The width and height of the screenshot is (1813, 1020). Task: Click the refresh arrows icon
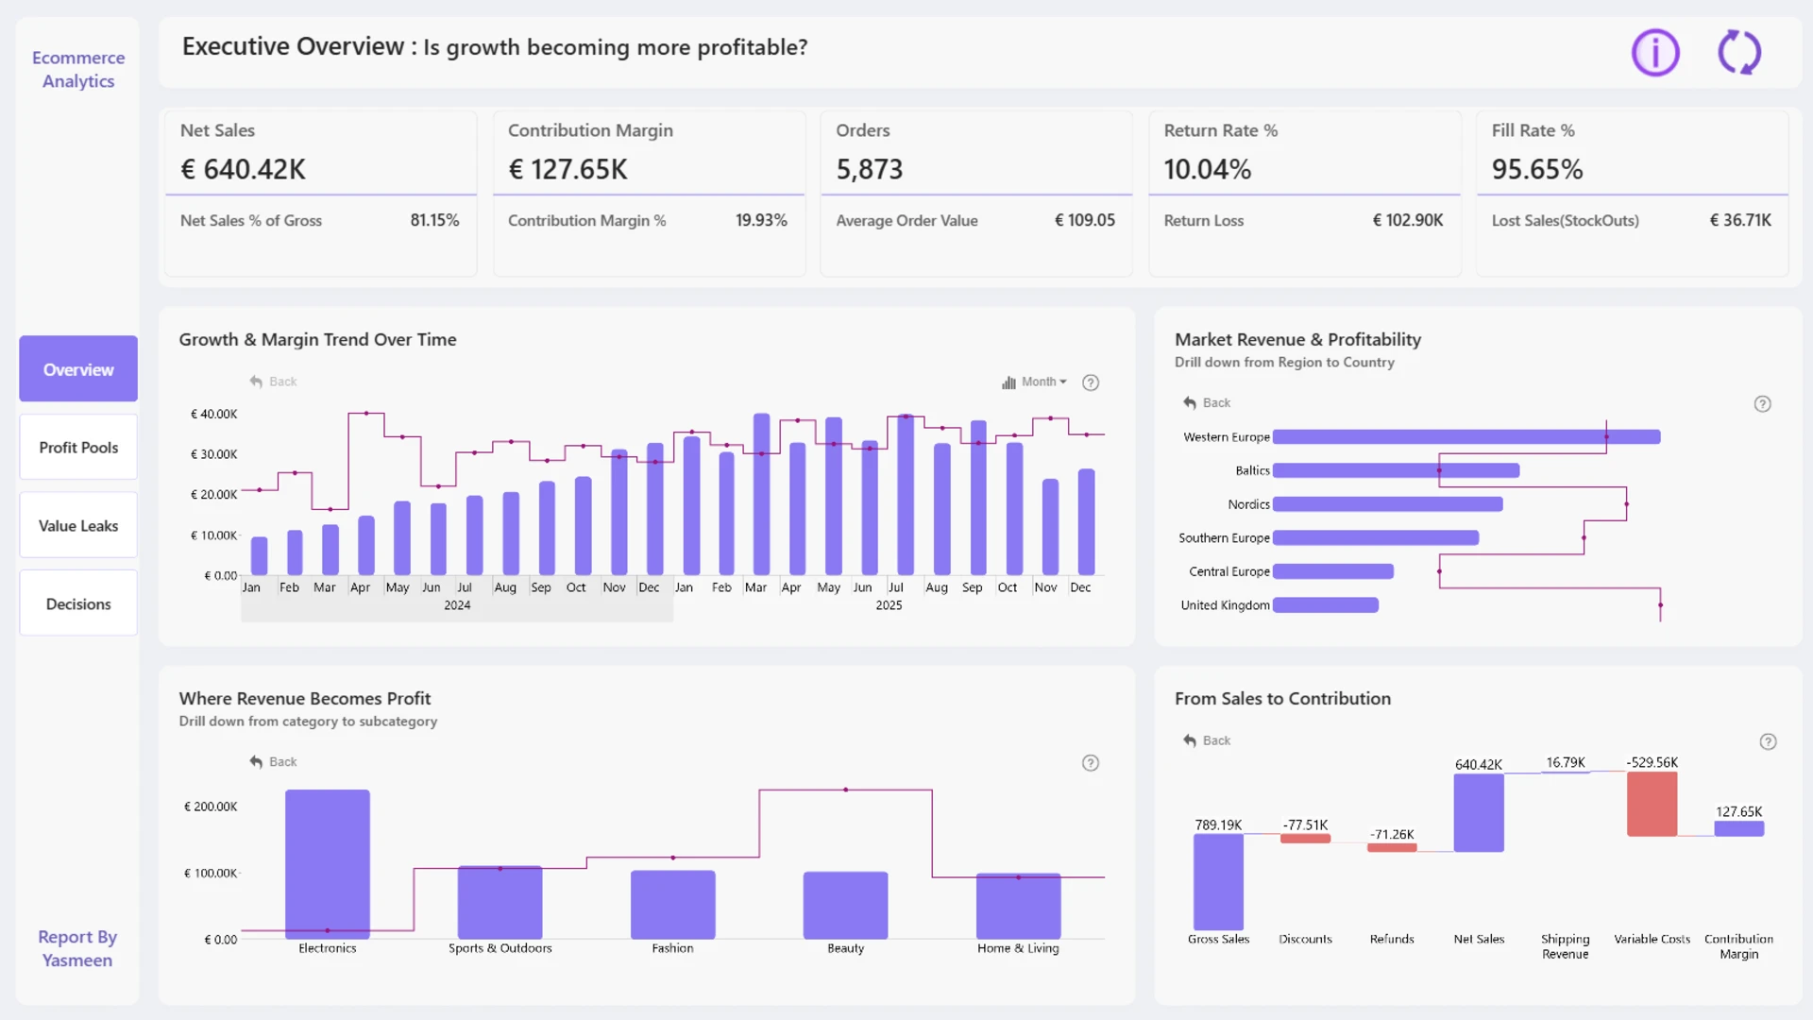pos(1738,52)
